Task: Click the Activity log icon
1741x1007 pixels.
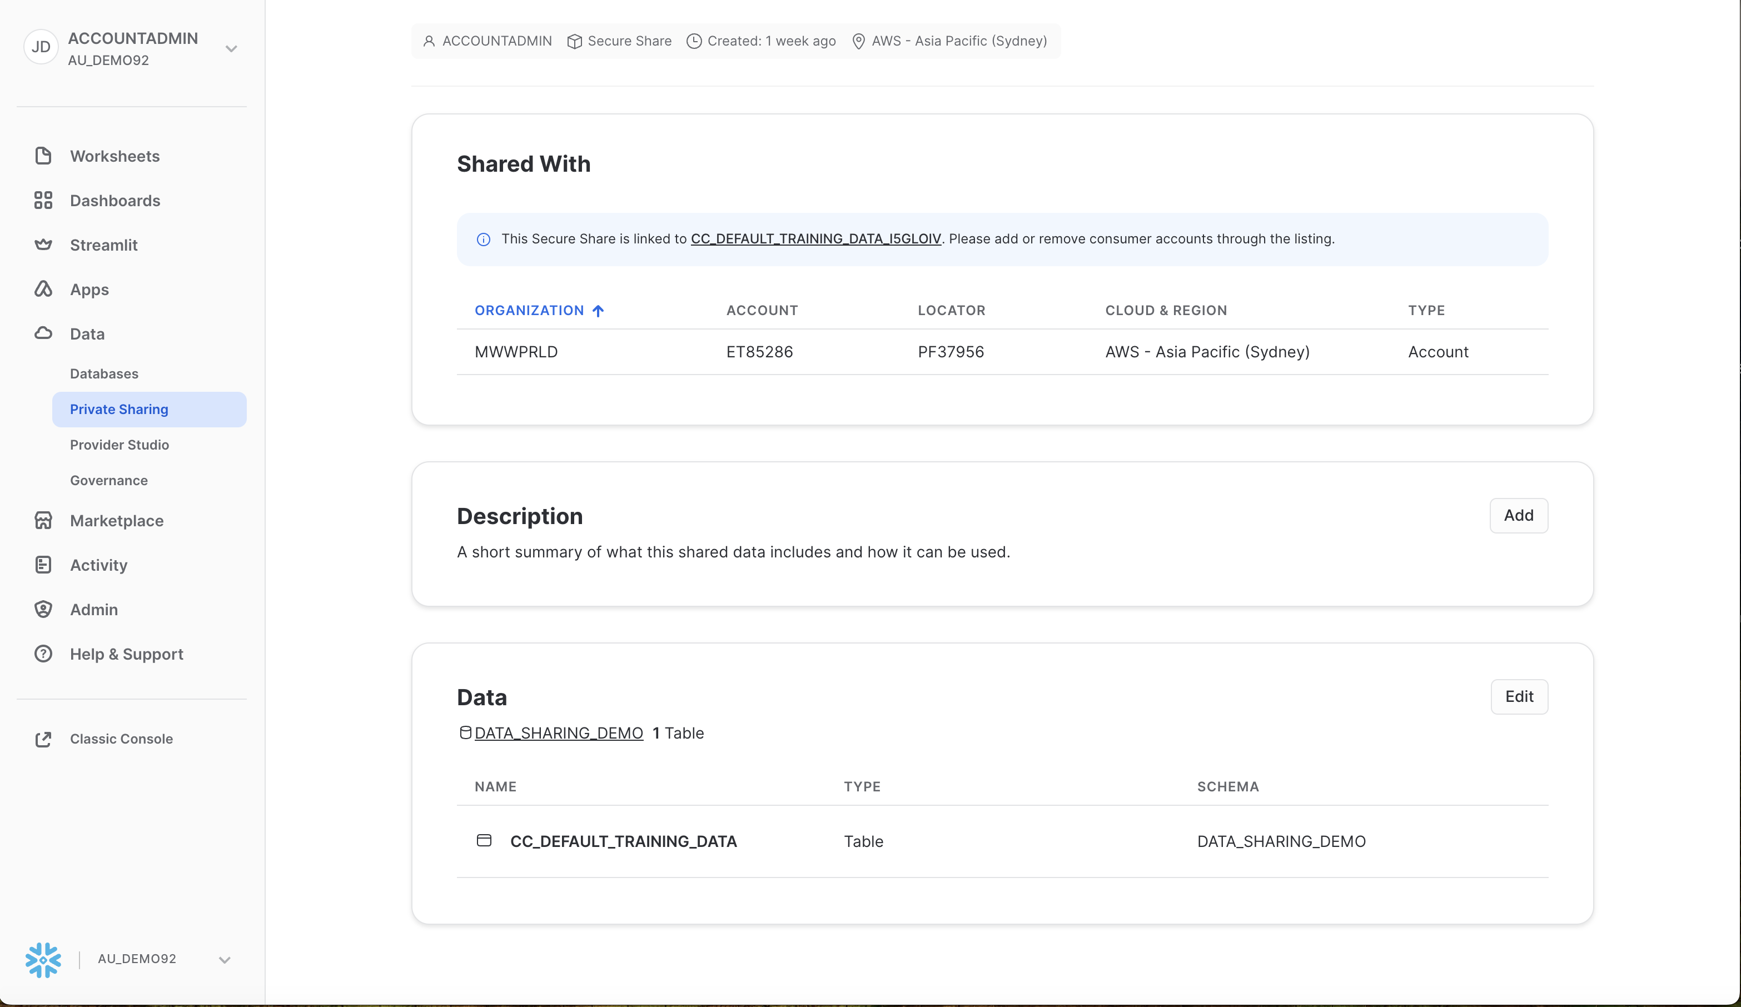Action: point(43,565)
